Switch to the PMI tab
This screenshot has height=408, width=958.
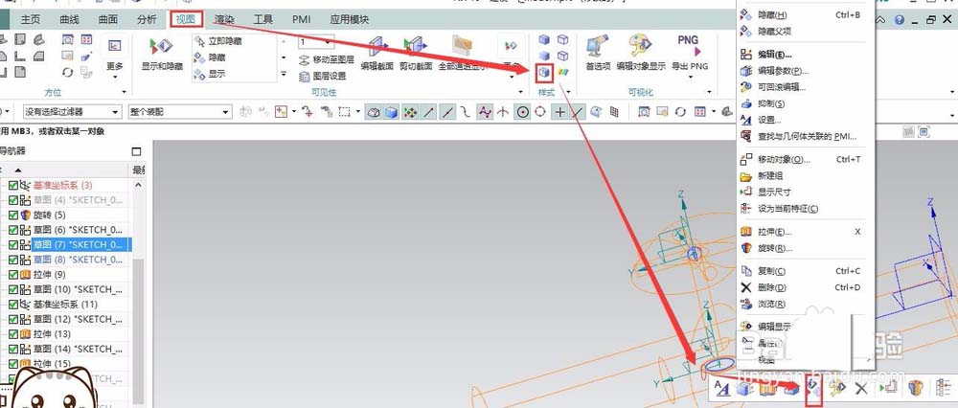(301, 19)
